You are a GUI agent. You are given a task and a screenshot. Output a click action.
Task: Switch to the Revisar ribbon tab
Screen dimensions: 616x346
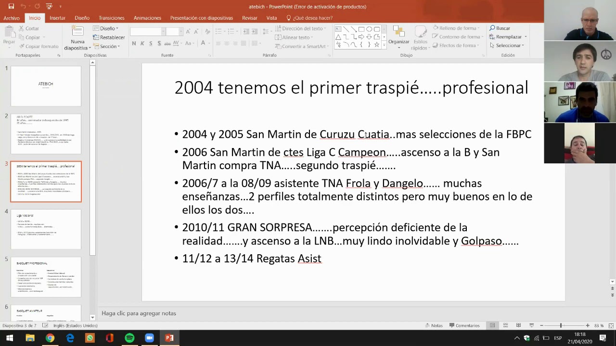coord(250,18)
